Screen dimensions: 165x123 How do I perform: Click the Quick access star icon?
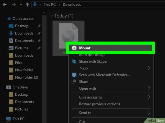[x=9, y=19]
